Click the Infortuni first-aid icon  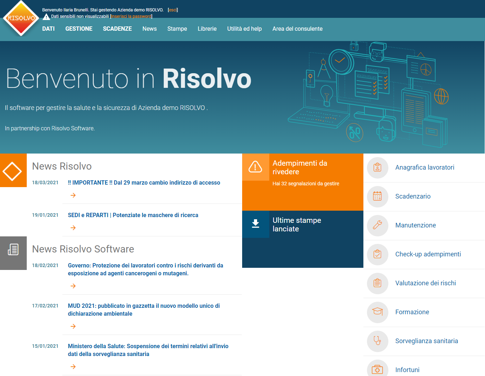tap(377, 370)
